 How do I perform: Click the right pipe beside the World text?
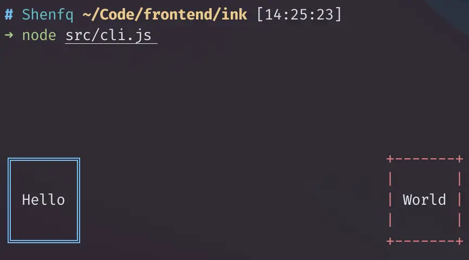point(460,199)
